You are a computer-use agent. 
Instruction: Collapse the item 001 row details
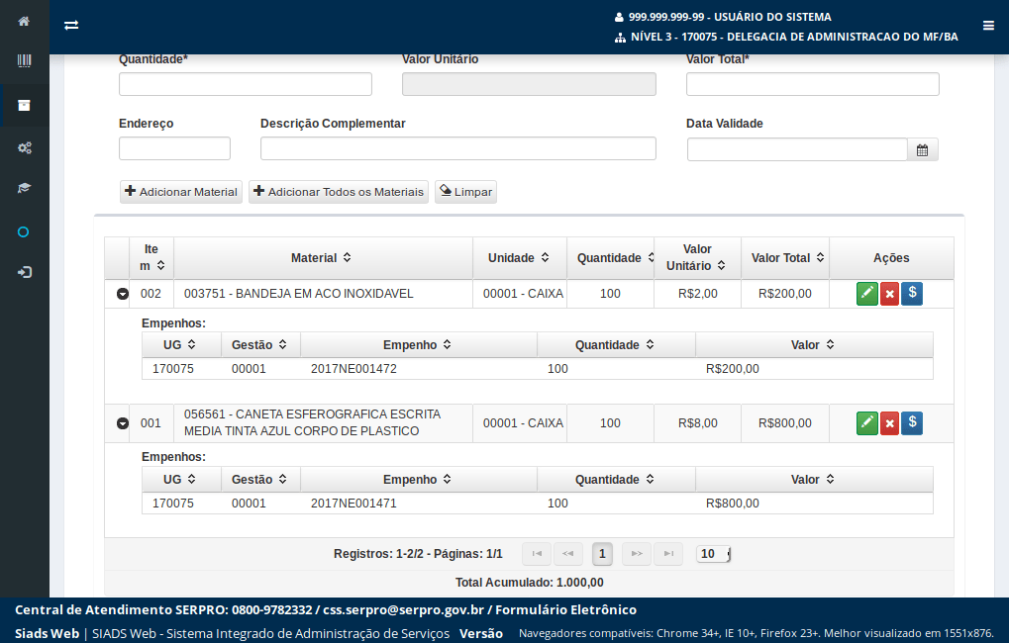tap(122, 423)
